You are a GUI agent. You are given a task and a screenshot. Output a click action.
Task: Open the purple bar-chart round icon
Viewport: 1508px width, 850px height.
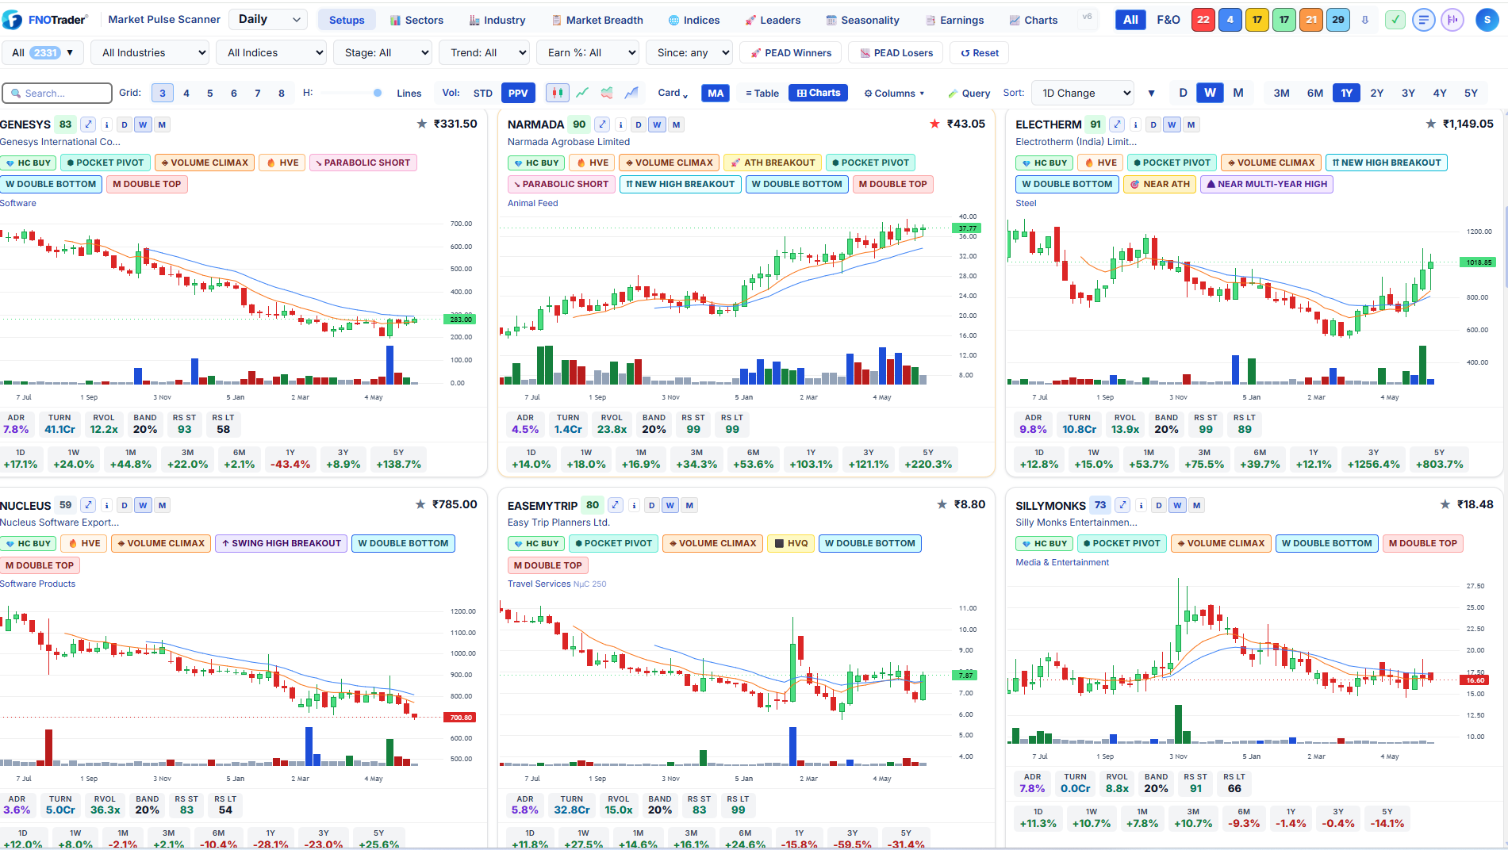click(x=1452, y=20)
